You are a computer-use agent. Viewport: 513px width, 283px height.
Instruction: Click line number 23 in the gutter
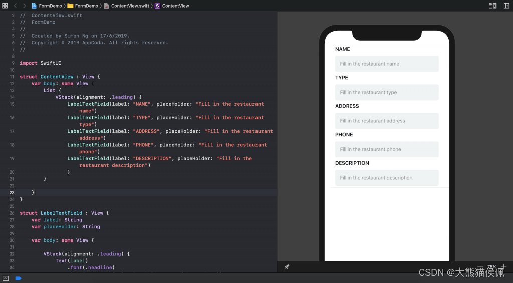(x=12, y=193)
